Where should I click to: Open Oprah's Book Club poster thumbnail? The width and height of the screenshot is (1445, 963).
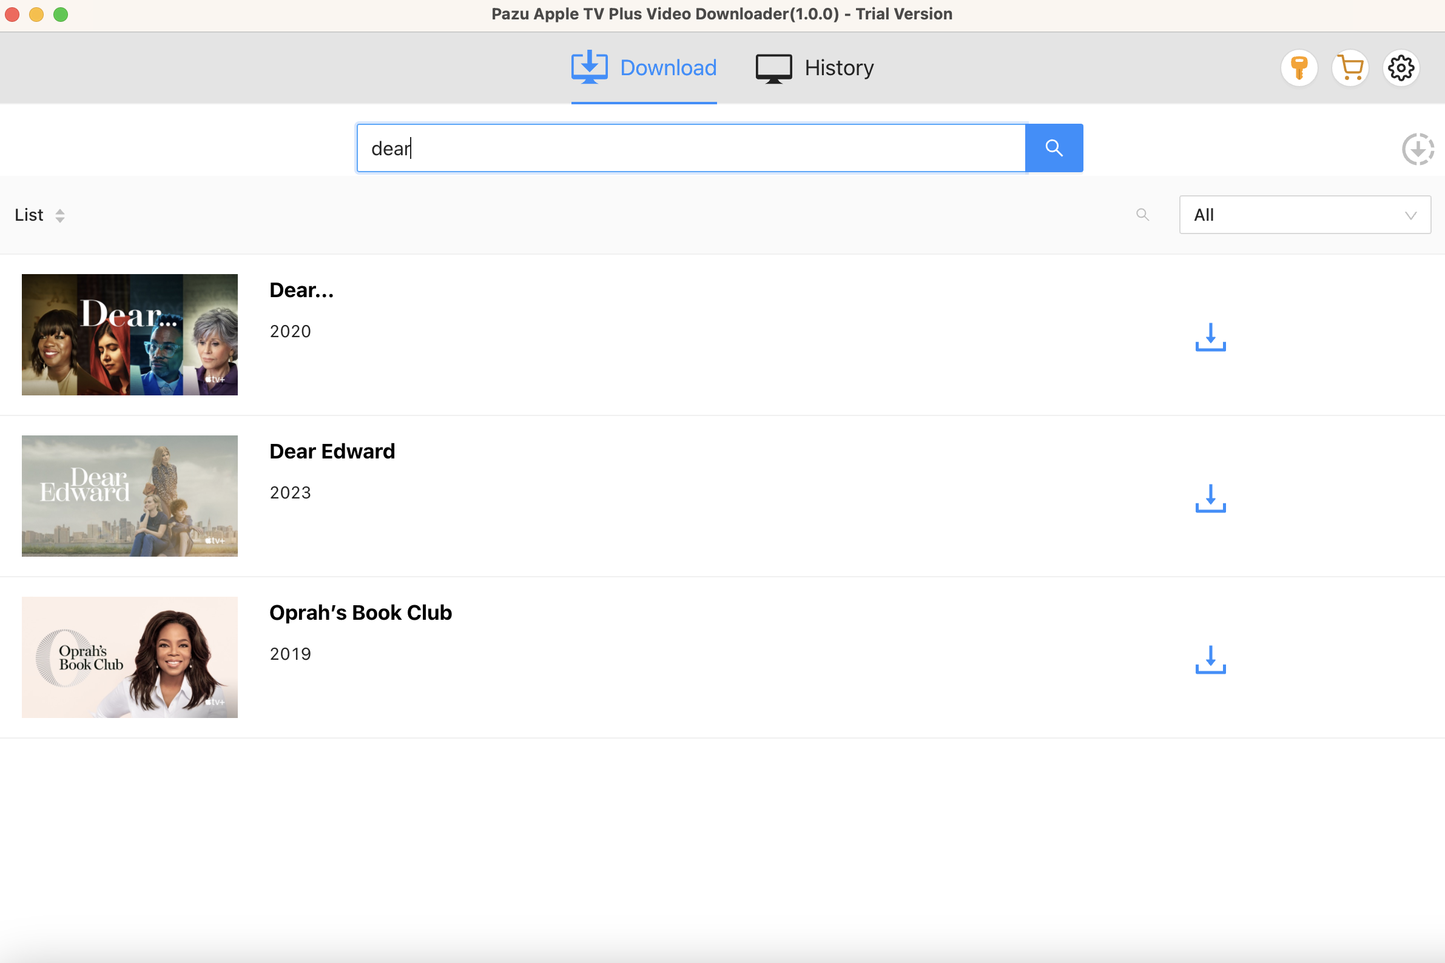click(x=130, y=657)
